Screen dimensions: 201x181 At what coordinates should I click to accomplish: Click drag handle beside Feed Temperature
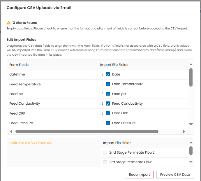coord(102,84)
